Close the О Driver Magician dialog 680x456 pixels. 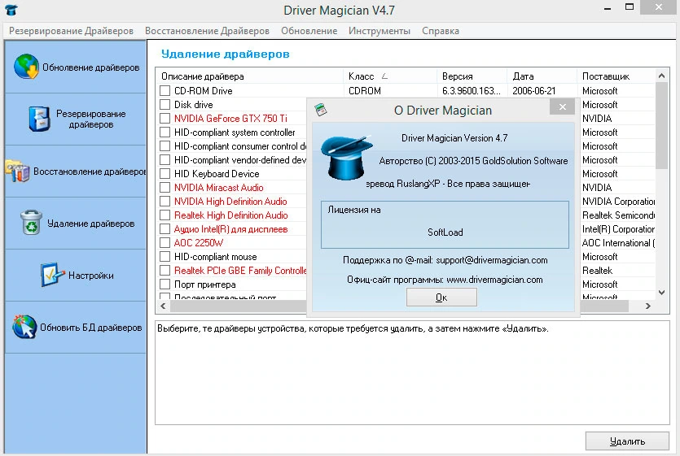point(562,107)
